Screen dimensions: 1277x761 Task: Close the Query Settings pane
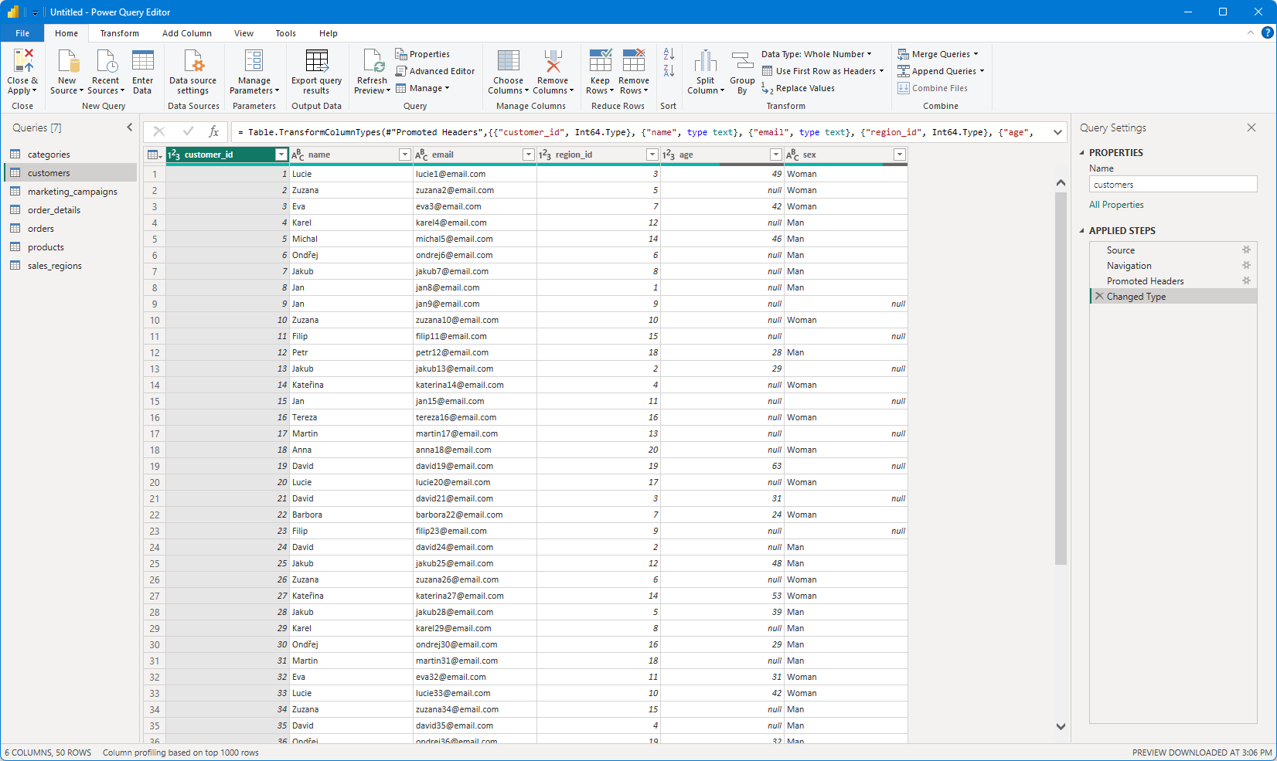1251,127
